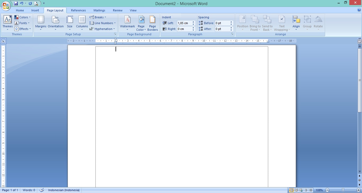The image size is (362, 193).
Task: Open theme Colors dropdown
Action: tap(23, 17)
